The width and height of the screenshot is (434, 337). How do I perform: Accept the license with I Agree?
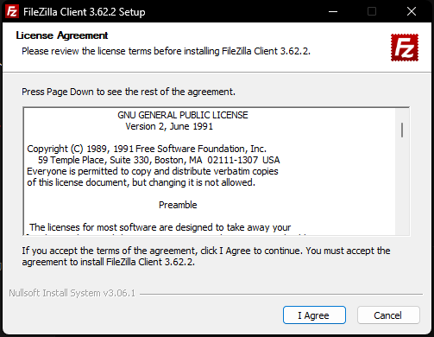[x=314, y=315]
